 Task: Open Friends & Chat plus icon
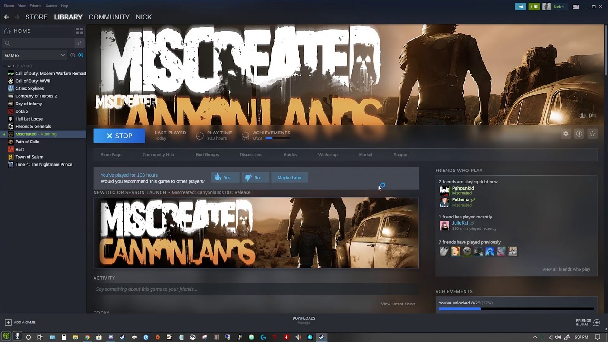tap(597, 323)
